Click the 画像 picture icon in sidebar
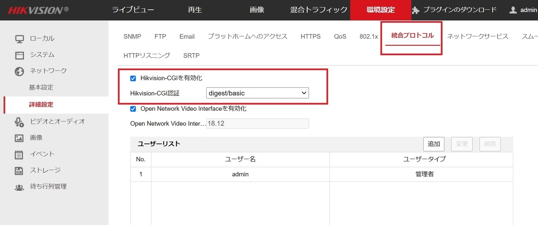 pos(19,138)
